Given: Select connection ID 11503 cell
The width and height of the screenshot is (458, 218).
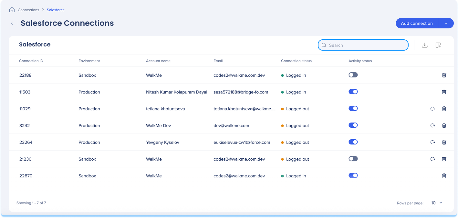Looking at the screenshot, I should (x=25, y=92).
